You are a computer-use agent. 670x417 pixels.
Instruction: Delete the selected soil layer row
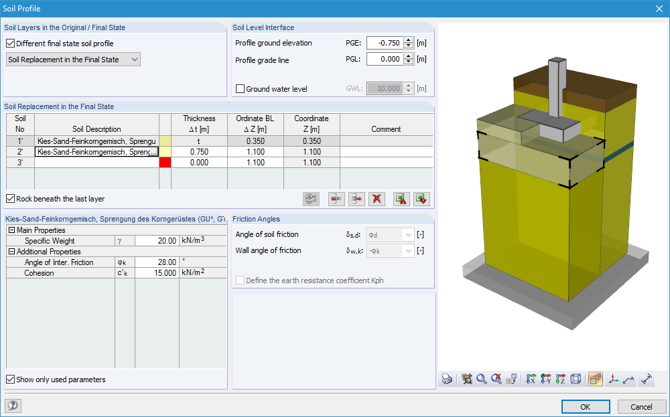[x=377, y=199]
